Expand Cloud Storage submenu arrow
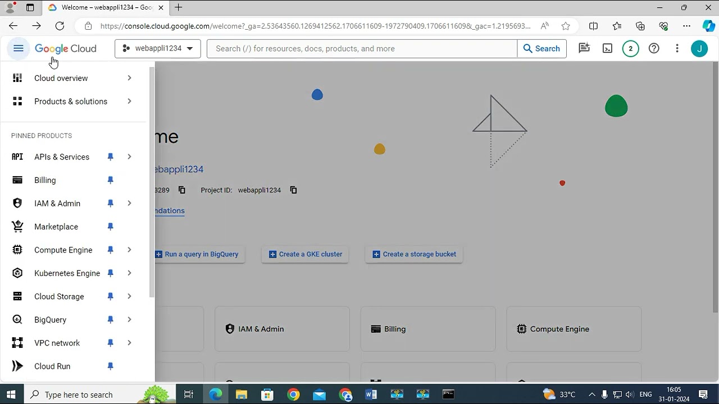This screenshot has height=404, width=719. (x=129, y=297)
